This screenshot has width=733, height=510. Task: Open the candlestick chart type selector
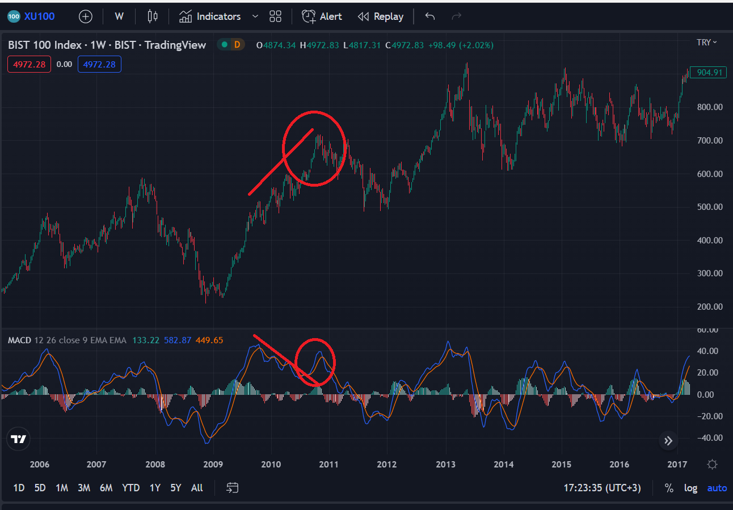(x=152, y=16)
